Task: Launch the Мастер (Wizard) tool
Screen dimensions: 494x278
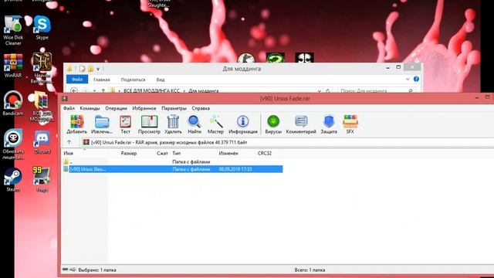Action: [216, 124]
